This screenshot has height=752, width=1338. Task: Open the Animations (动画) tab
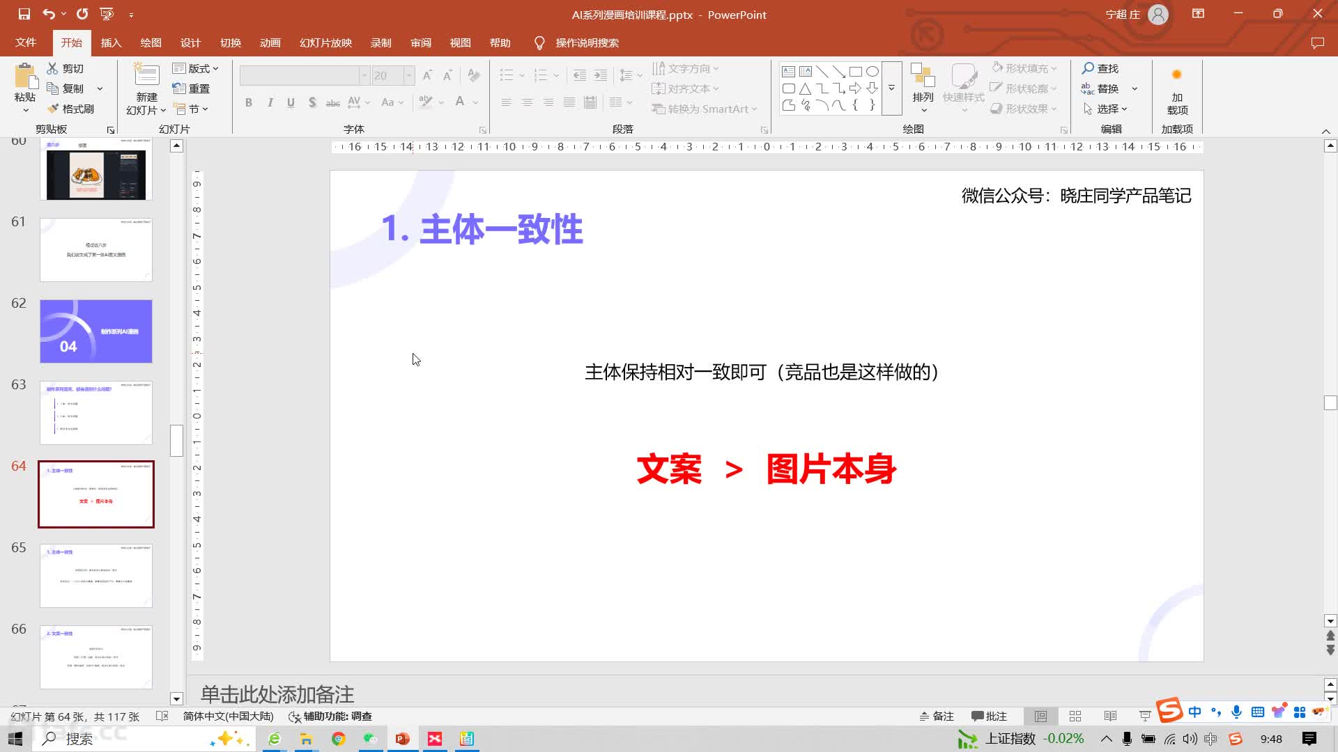coord(270,43)
